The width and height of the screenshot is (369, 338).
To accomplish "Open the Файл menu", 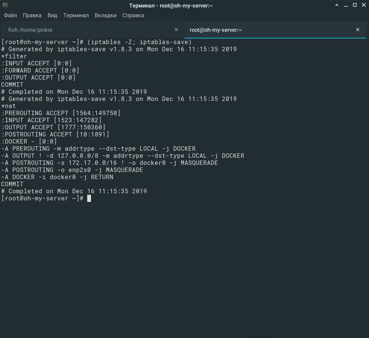I will [10, 15].
